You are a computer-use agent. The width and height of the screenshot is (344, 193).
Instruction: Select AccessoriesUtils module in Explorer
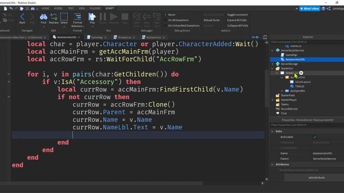[295, 60]
